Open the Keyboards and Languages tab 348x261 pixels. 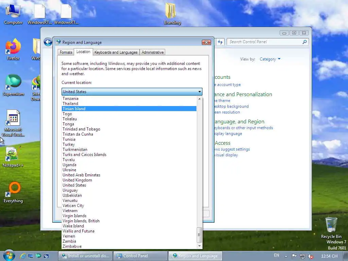pos(116,52)
